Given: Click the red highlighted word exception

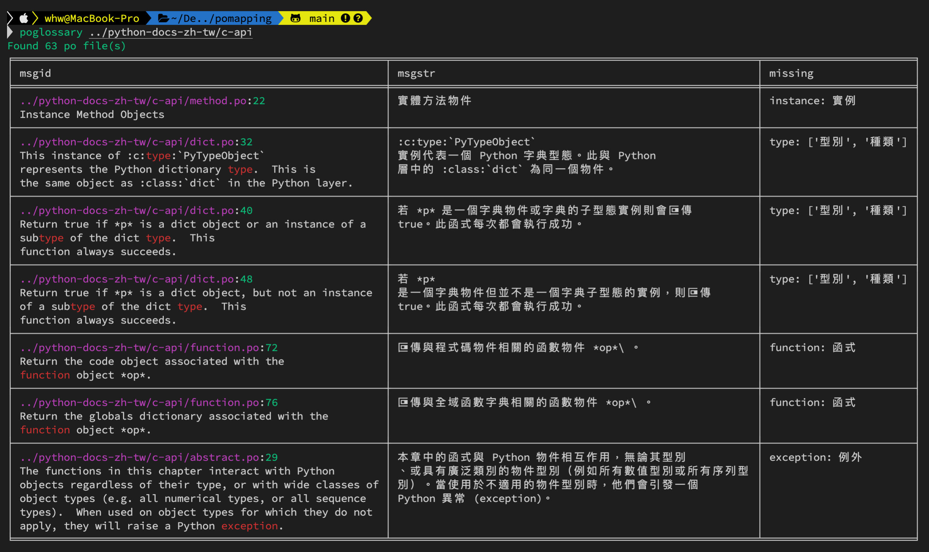Looking at the screenshot, I should tap(249, 526).
